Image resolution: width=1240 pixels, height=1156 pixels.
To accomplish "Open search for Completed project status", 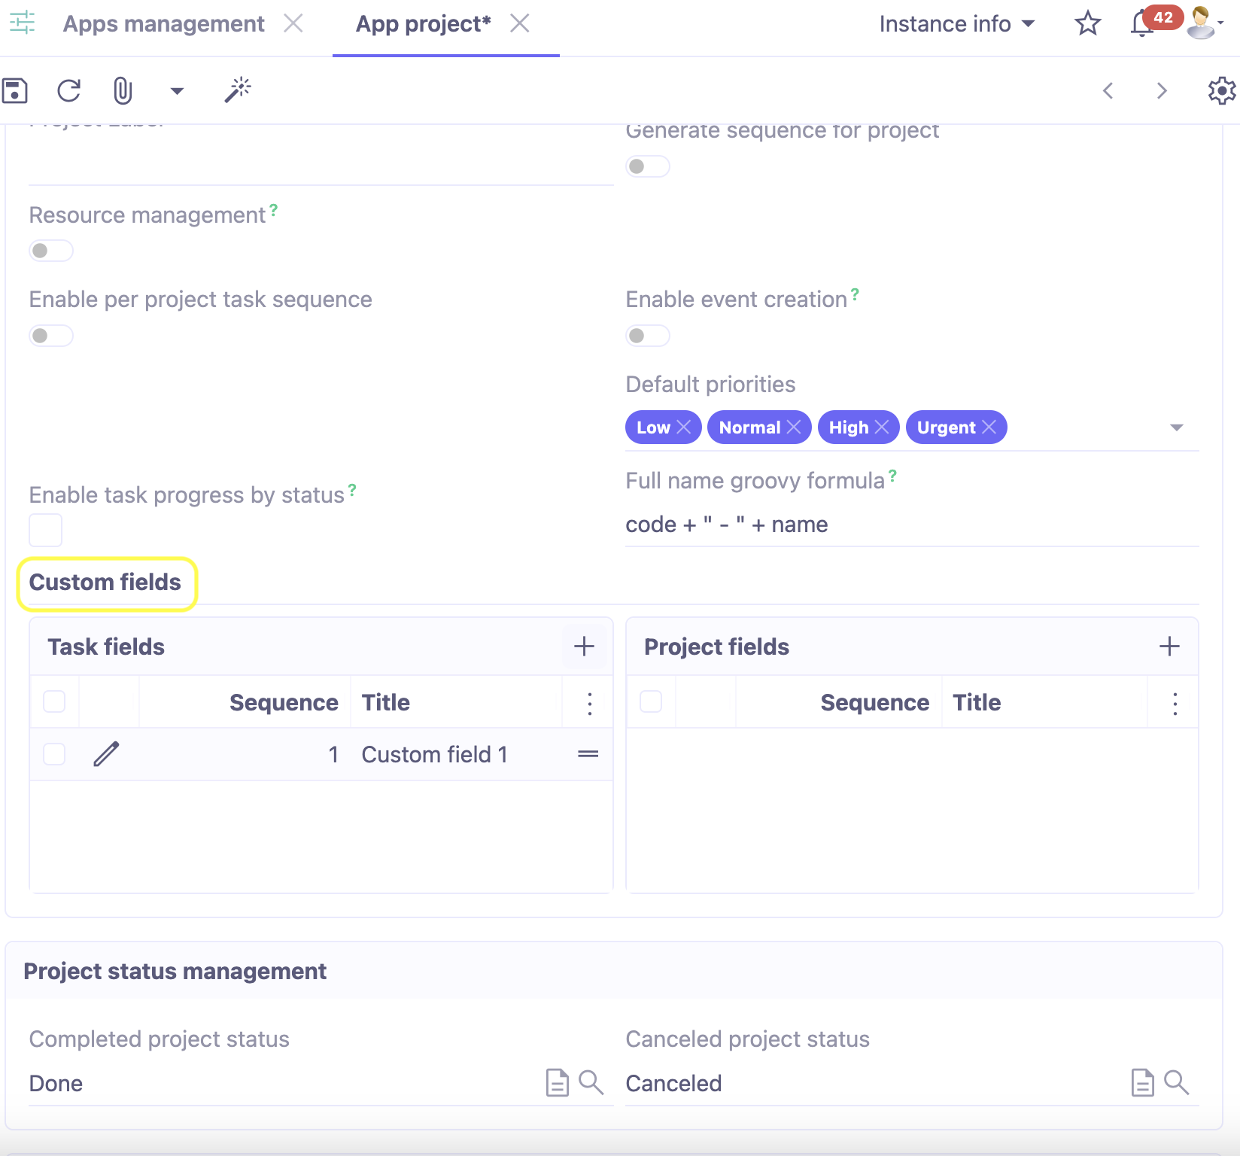I will pos(591,1083).
